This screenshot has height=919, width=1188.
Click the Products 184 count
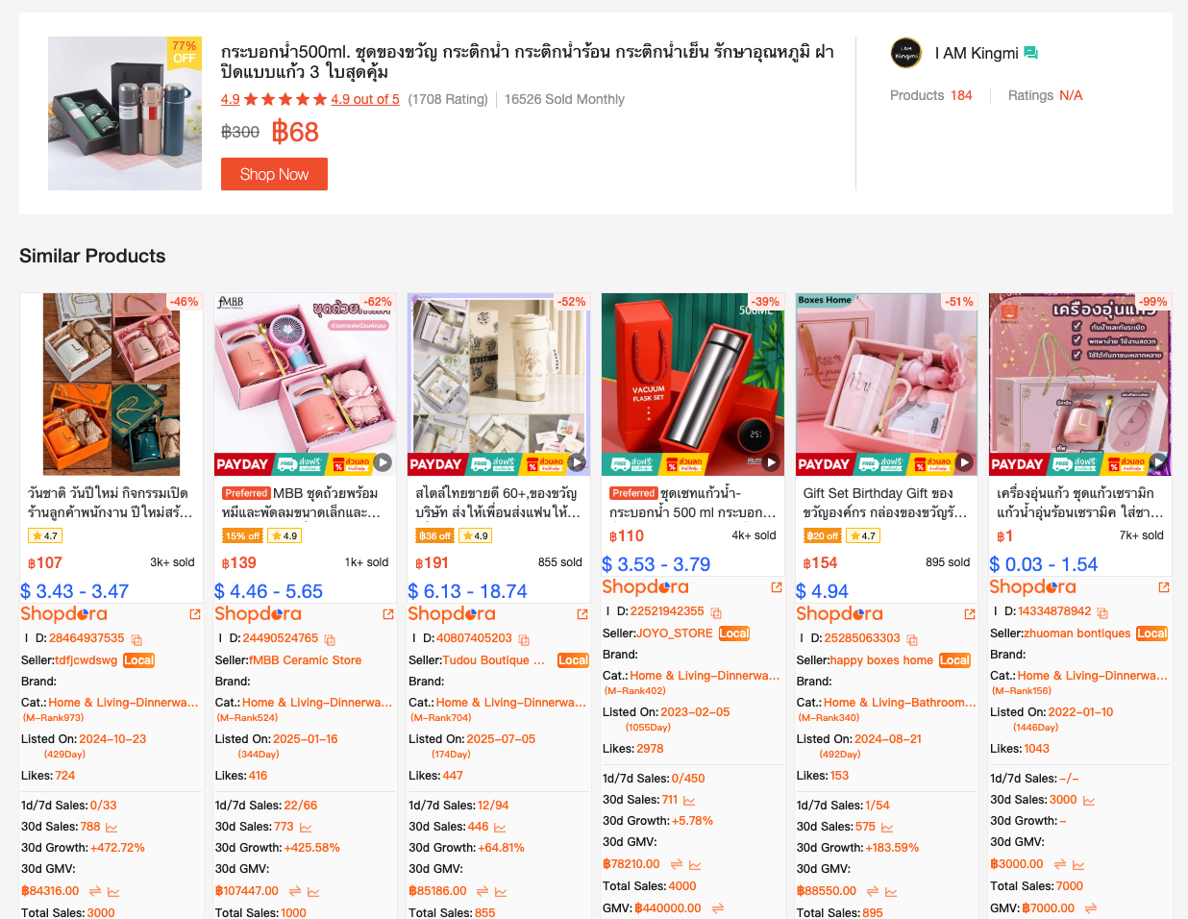pos(931,95)
